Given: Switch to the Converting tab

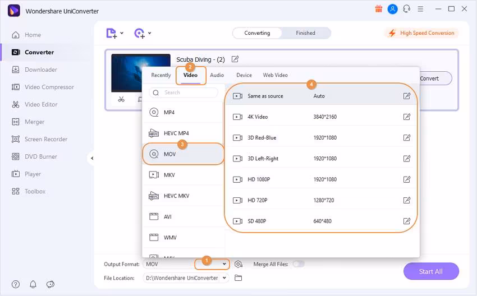Looking at the screenshot, I should (x=257, y=33).
